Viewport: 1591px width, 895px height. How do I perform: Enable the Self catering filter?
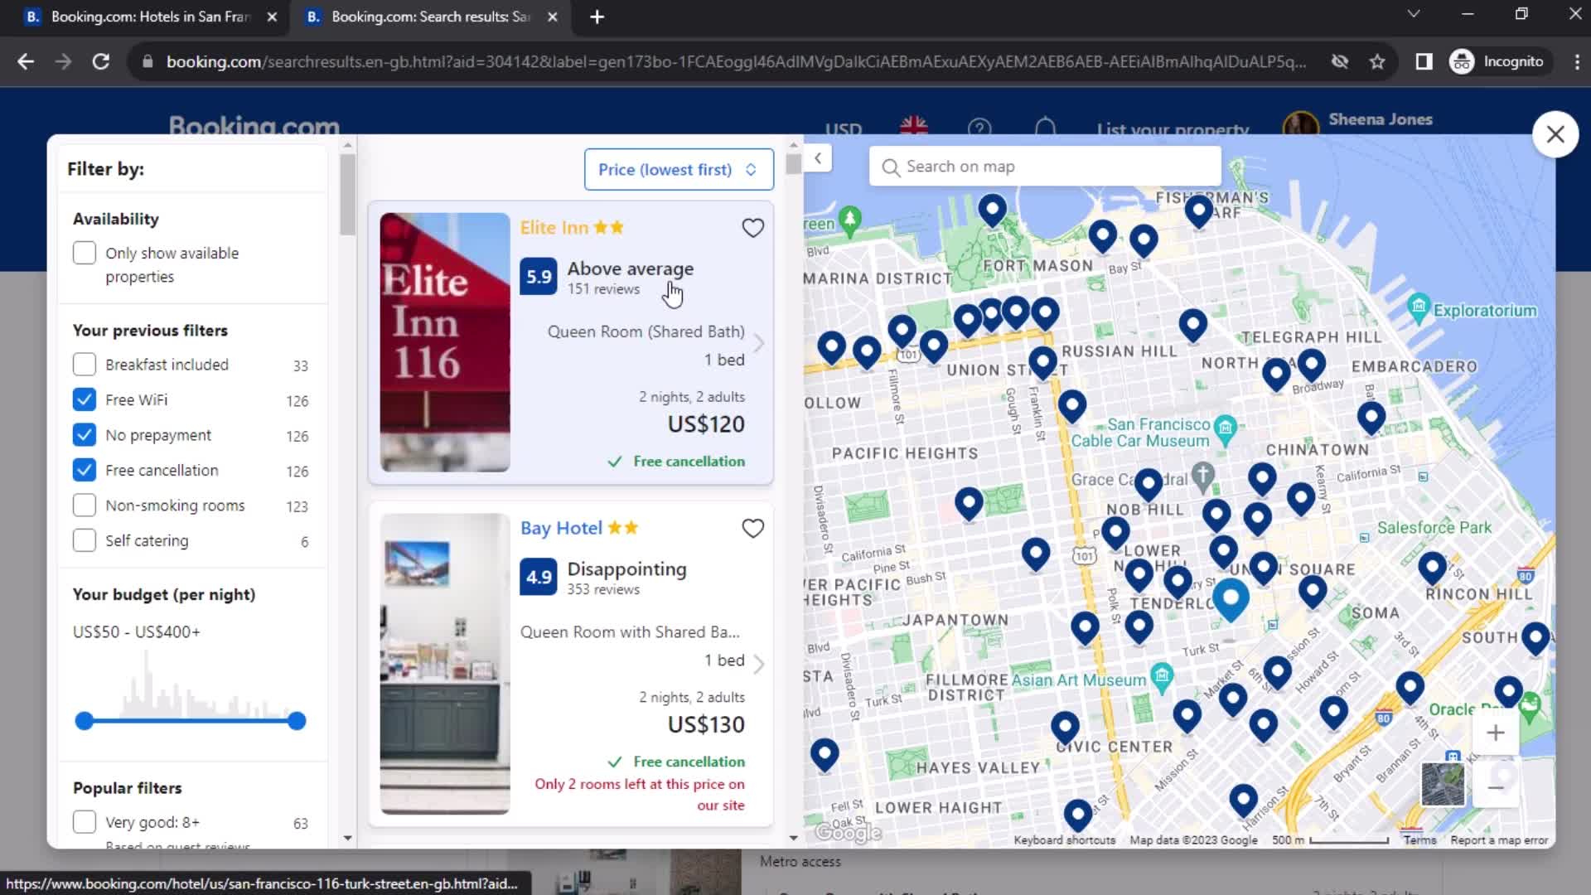pos(85,540)
